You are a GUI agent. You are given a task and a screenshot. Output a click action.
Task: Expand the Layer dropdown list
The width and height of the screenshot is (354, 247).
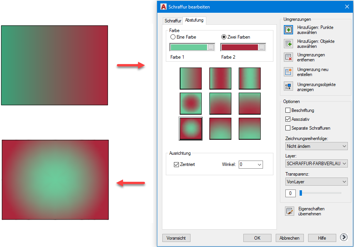316,164
